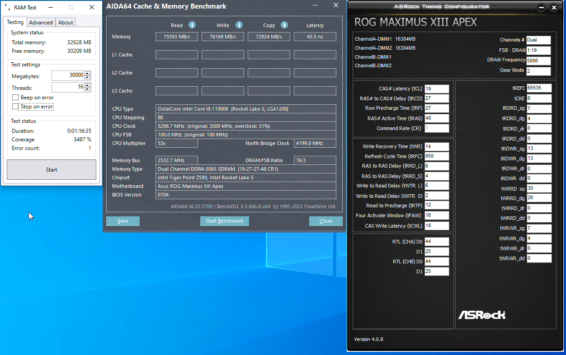The image size is (566, 355).
Task: Click the tWRRD_sg field showing 30
Action: 539,188
